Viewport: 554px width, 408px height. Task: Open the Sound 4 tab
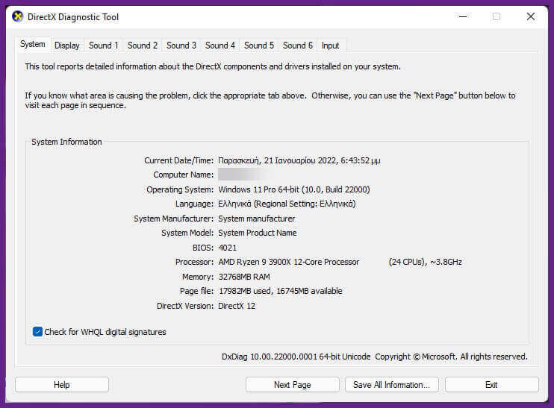(x=220, y=45)
